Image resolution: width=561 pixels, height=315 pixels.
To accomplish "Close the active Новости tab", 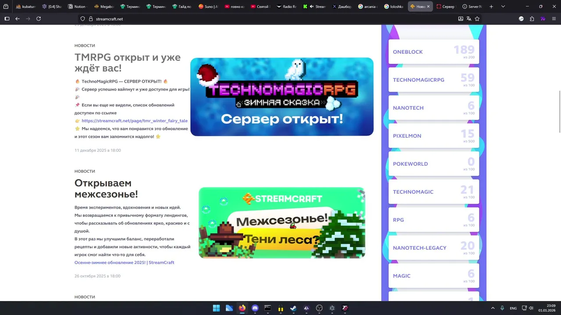I will click(428, 7).
